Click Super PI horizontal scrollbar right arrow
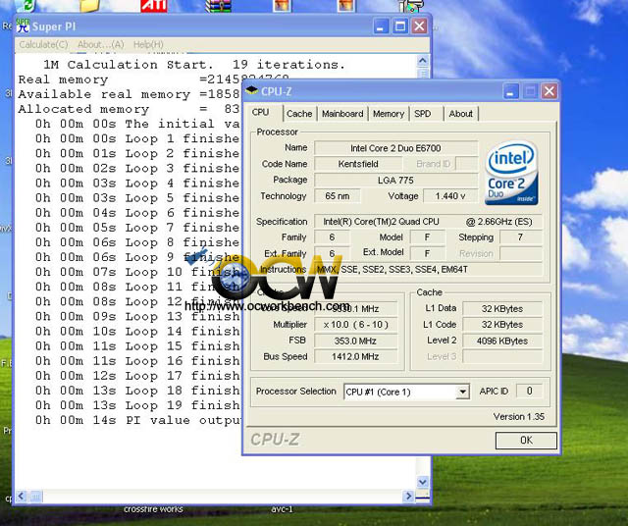 (x=408, y=496)
